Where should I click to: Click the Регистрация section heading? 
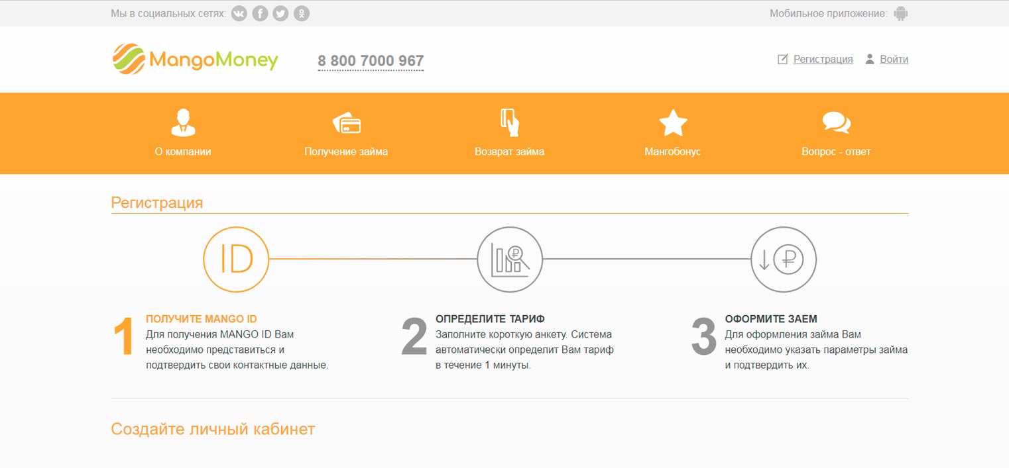[157, 203]
